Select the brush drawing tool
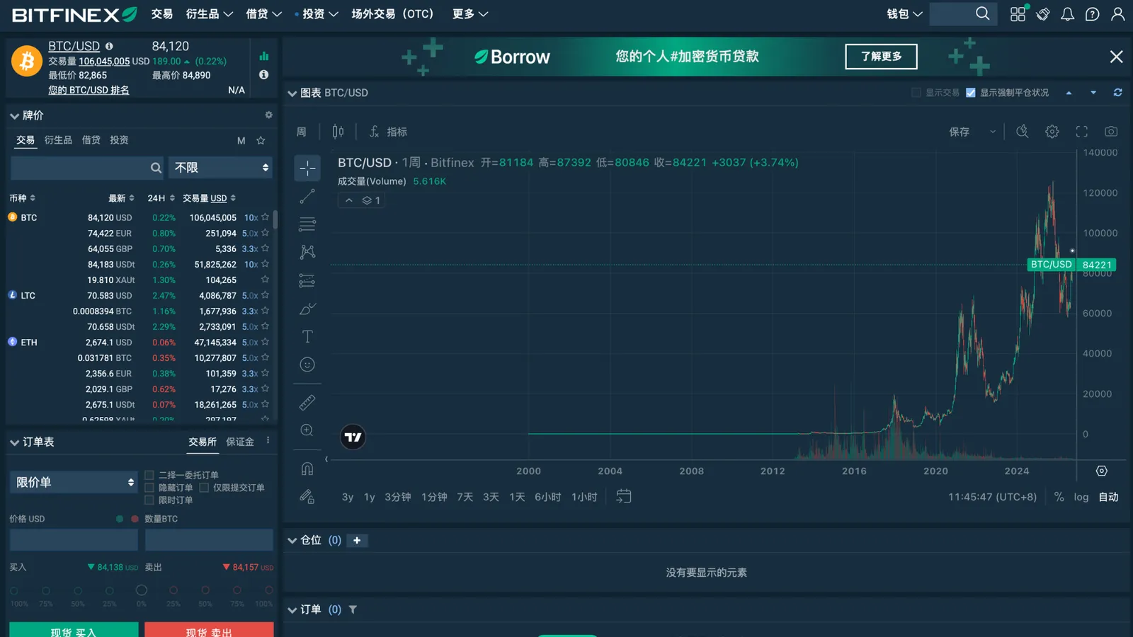The width and height of the screenshot is (1133, 637). point(307,309)
